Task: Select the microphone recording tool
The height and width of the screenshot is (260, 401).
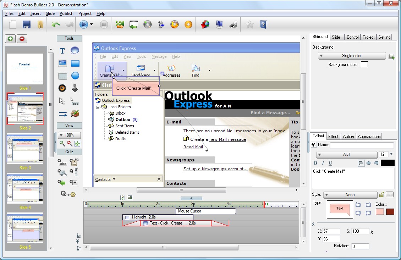Action: [x=75, y=88]
